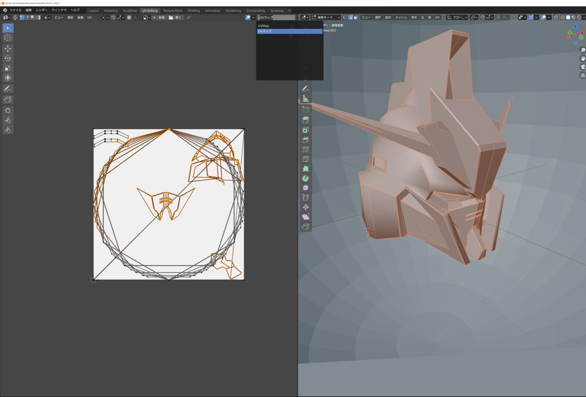Switch to wireframe viewport shading
Image resolution: width=586 pixels, height=397 pixels.
pos(563,18)
